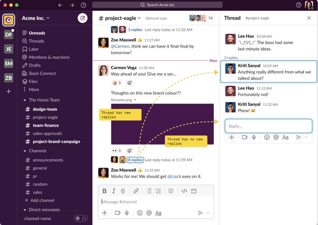Image resolution: width=318 pixels, height=225 pixels.
Task: Open send options chevron in the channel composer
Action: [208, 213]
